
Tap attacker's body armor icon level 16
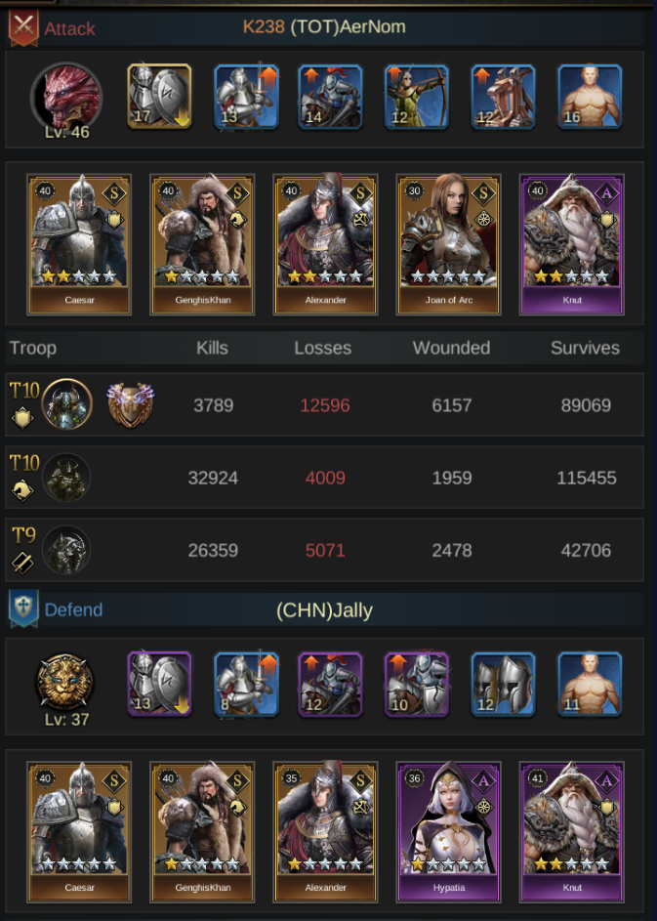coord(590,97)
